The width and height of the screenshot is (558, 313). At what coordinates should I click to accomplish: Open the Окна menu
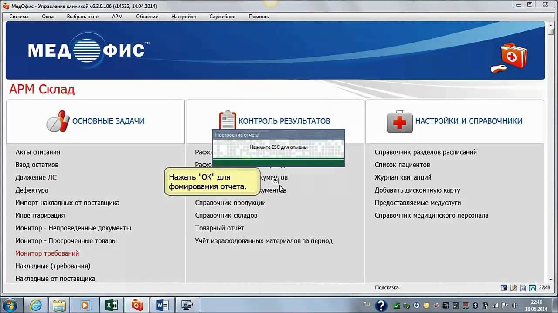48,17
